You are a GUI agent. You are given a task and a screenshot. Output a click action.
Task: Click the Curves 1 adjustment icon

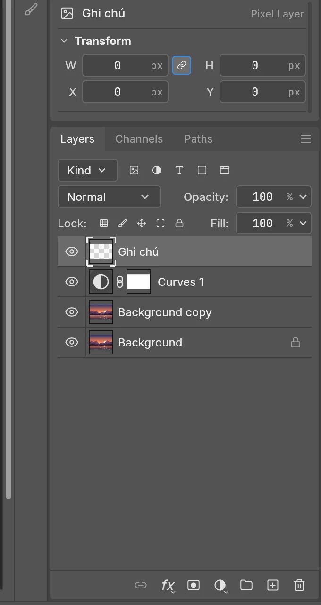101,282
